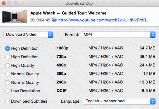Close the Download Clip window
The image size is (159, 109).
(4, 3)
